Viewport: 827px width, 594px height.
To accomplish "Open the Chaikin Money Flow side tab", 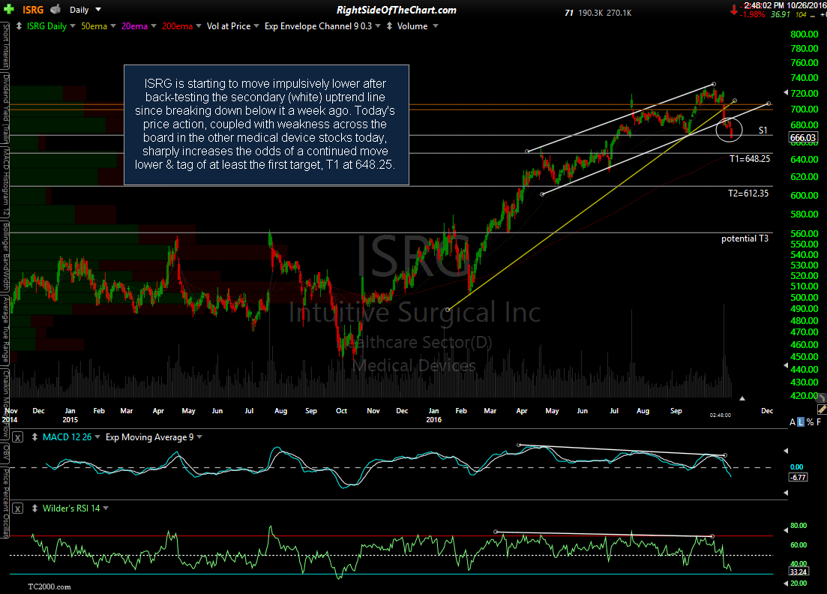I will (5, 403).
